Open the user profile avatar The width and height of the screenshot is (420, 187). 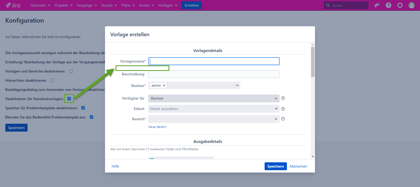click(x=412, y=5)
